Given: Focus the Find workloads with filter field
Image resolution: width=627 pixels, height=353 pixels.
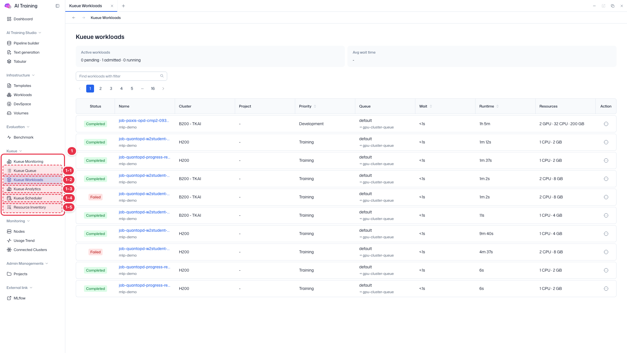Looking at the screenshot, I should pyautogui.click(x=121, y=76).
